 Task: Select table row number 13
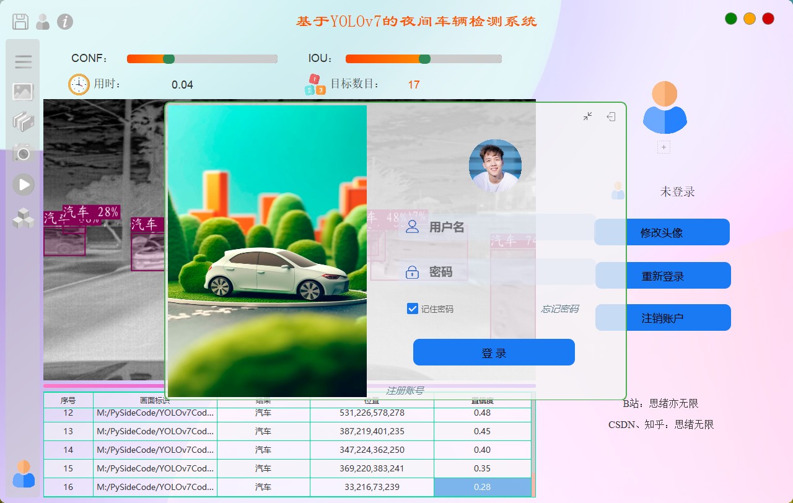[287, 431]
